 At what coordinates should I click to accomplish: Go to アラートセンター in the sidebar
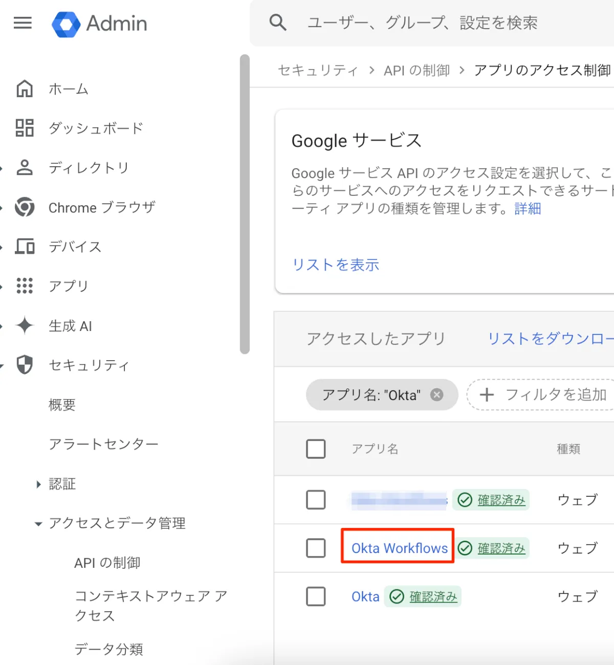point(103,444)
